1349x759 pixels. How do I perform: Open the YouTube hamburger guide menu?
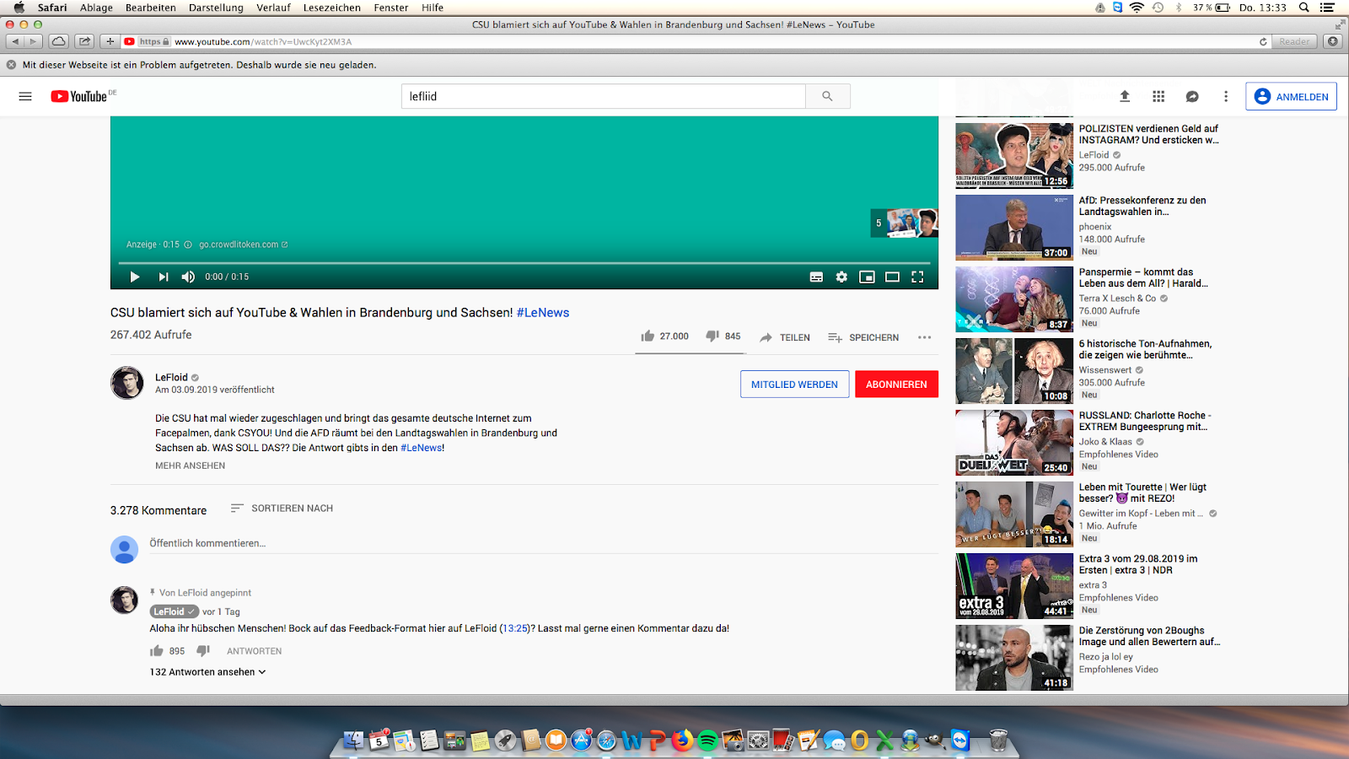(25, 96)
